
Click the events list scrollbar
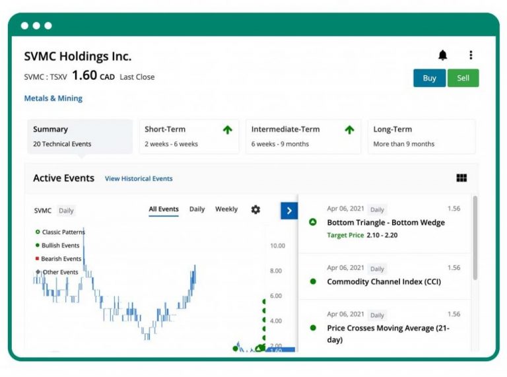(475, 238)
